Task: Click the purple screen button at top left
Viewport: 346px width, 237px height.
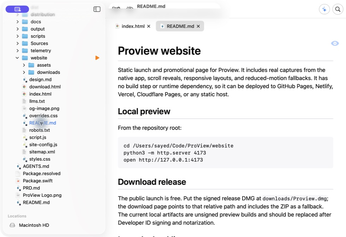Action: (17, 9)
